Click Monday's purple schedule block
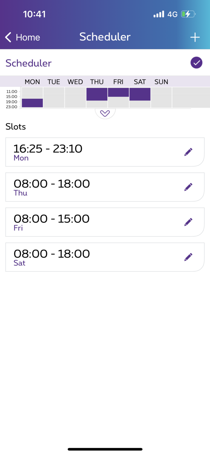The height and width of the screenshot is (455, 210). tap(32, 103)
